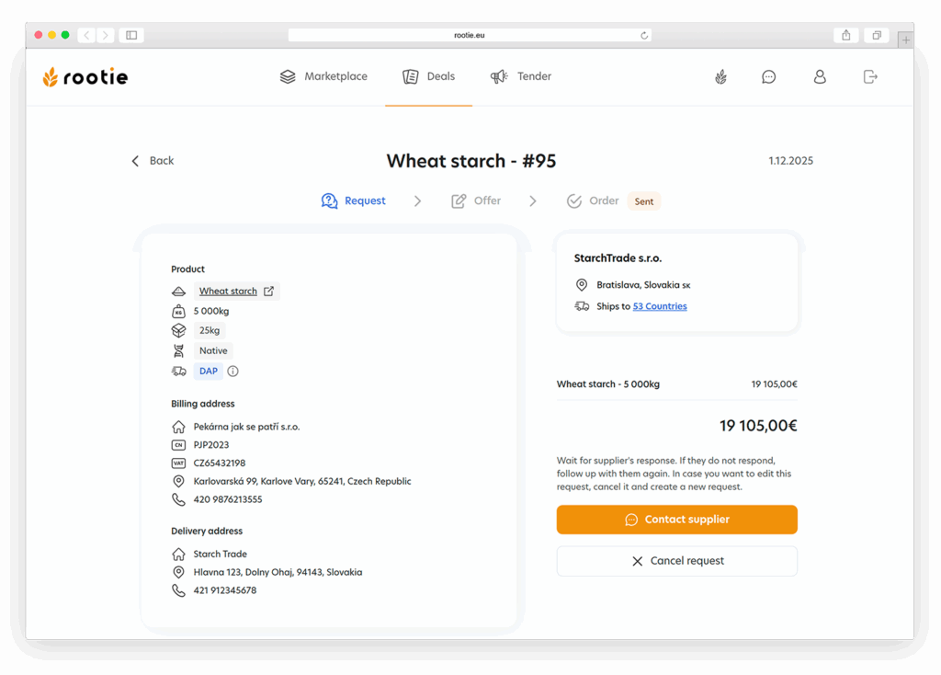Go to the Request step

(354, 201)
